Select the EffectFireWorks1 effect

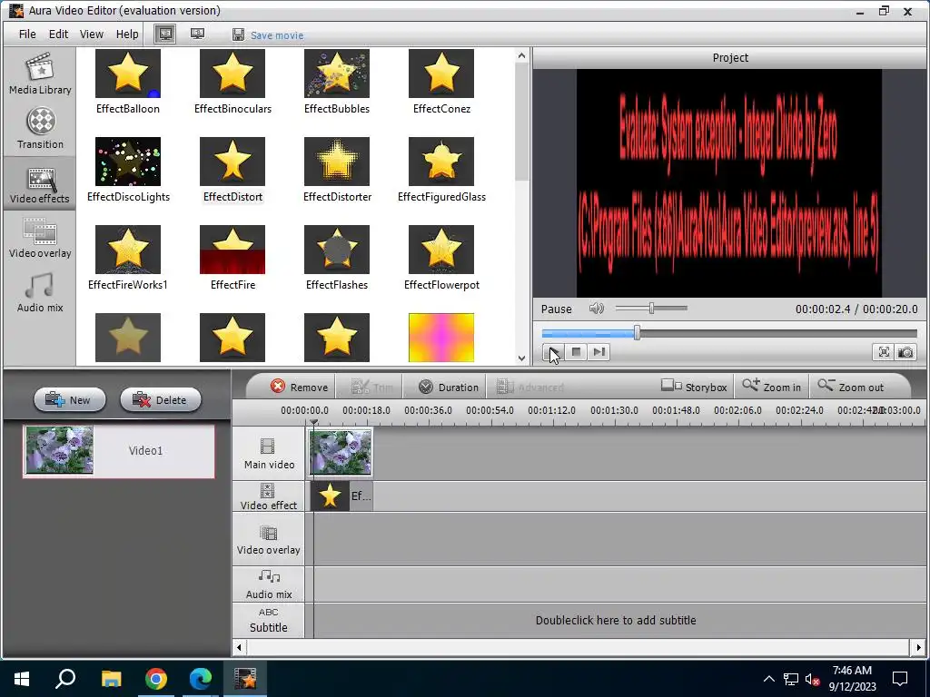pos(128,258)
